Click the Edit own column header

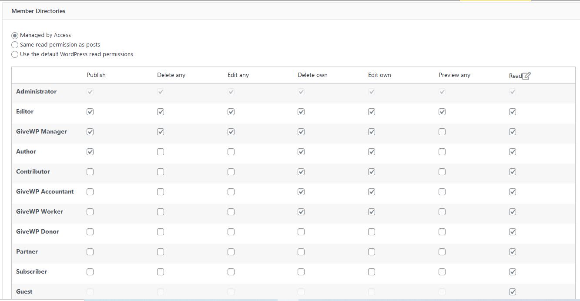click(379, 75)
